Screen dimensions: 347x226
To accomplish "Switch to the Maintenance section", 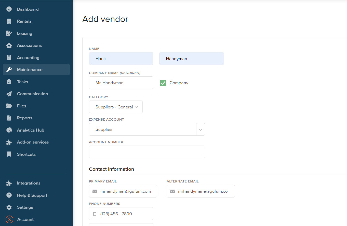I will pos(30,69).
